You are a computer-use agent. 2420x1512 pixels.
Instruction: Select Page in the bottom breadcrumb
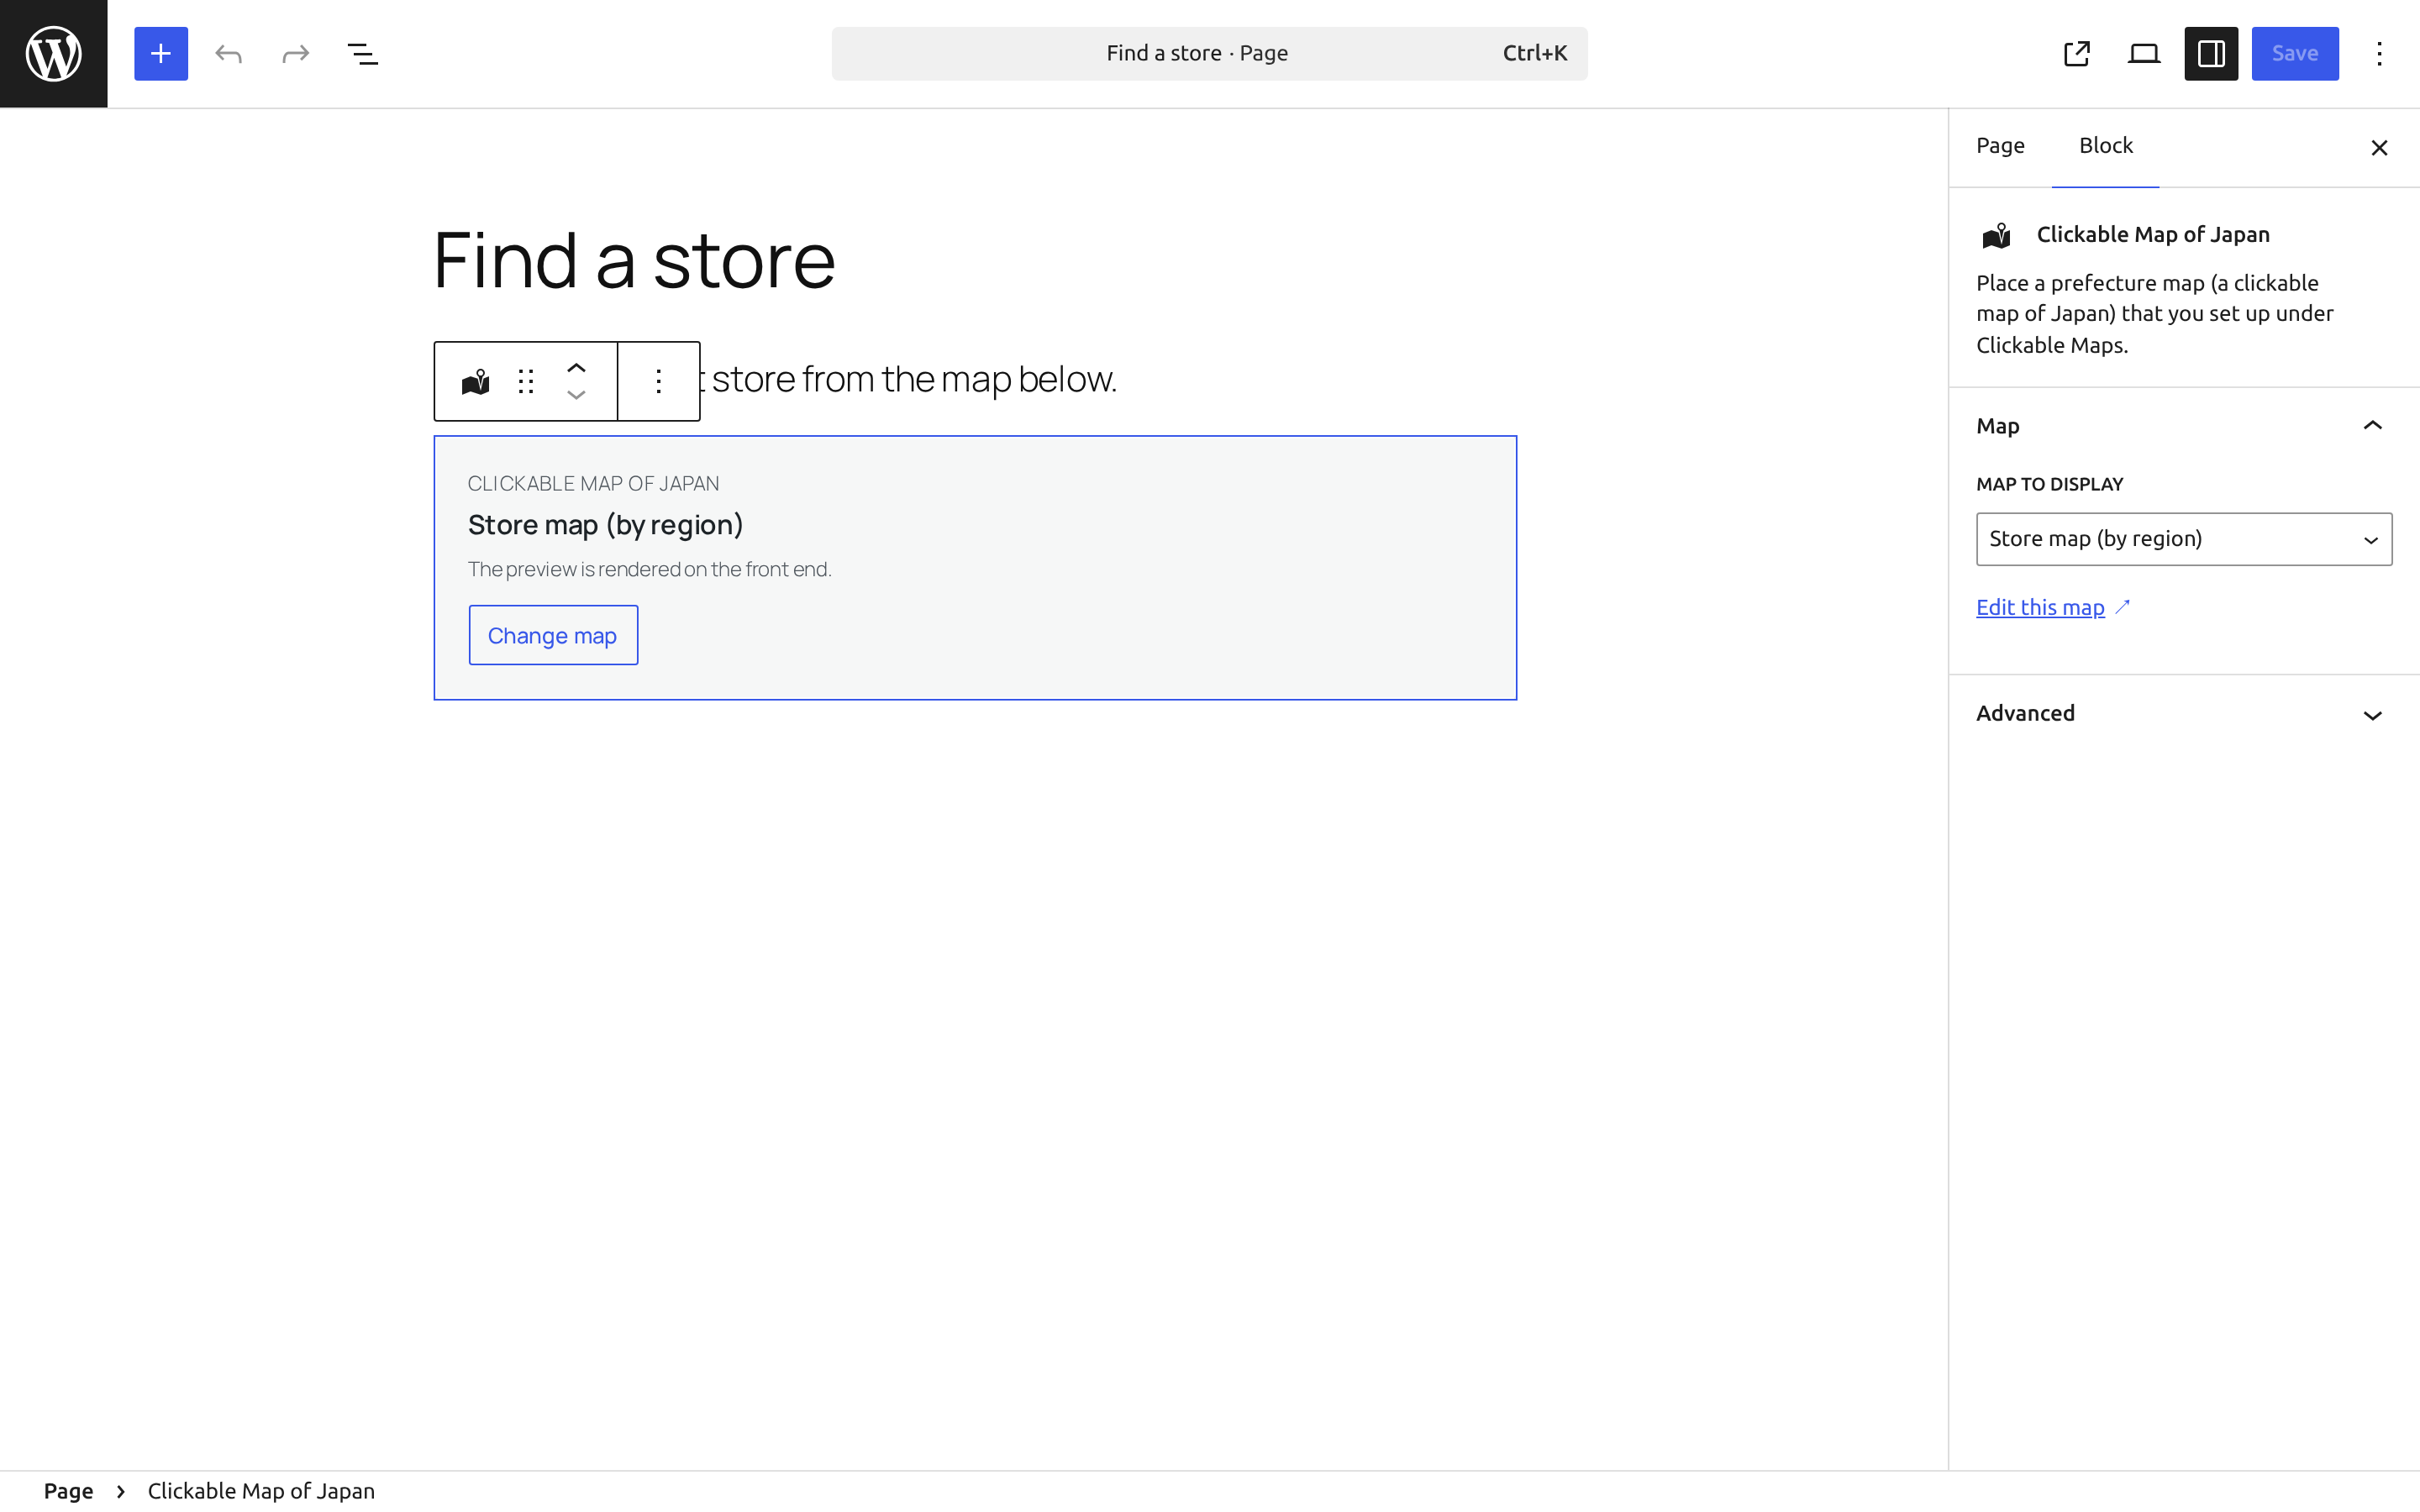point(68,1491)
